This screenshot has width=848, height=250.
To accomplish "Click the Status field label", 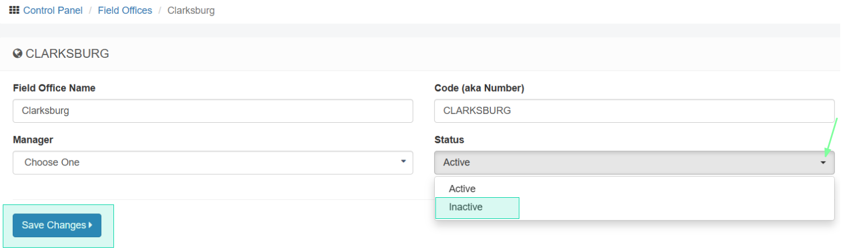I will (449, 139).
